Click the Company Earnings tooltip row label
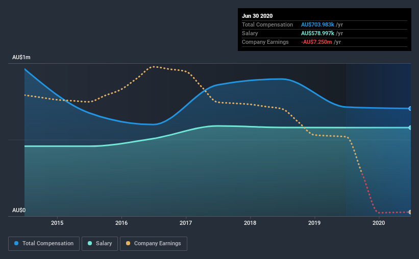This screenshot has height=259, width=419. point(265,42)
